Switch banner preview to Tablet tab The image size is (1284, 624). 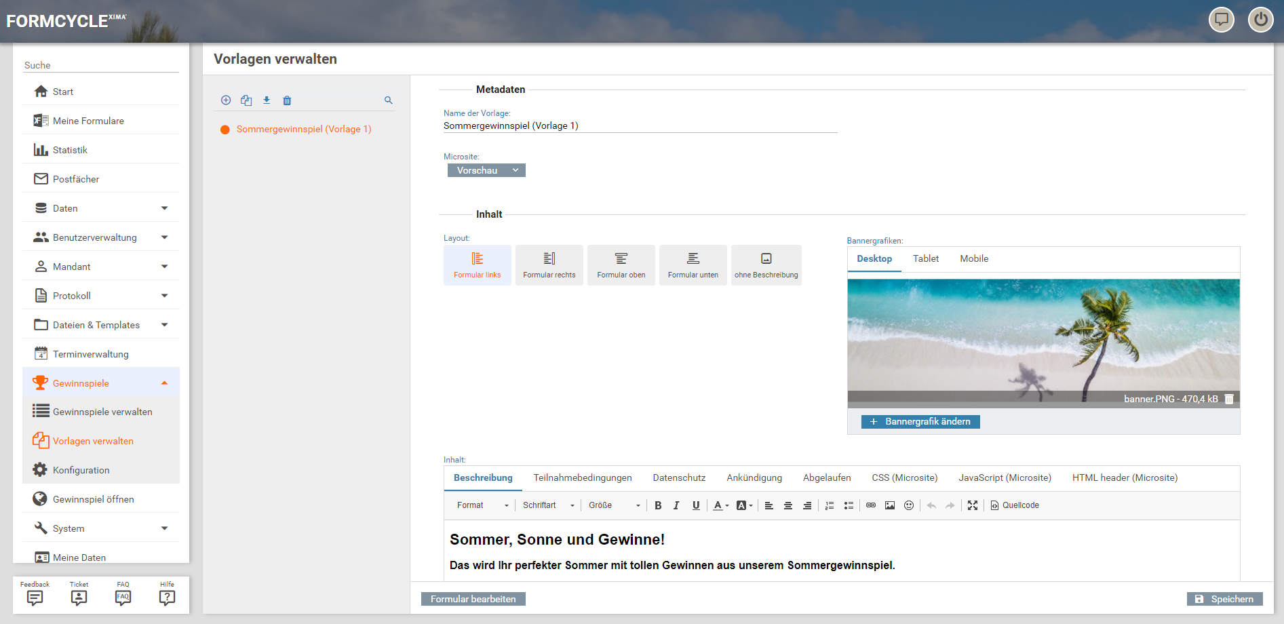[926, 259]
